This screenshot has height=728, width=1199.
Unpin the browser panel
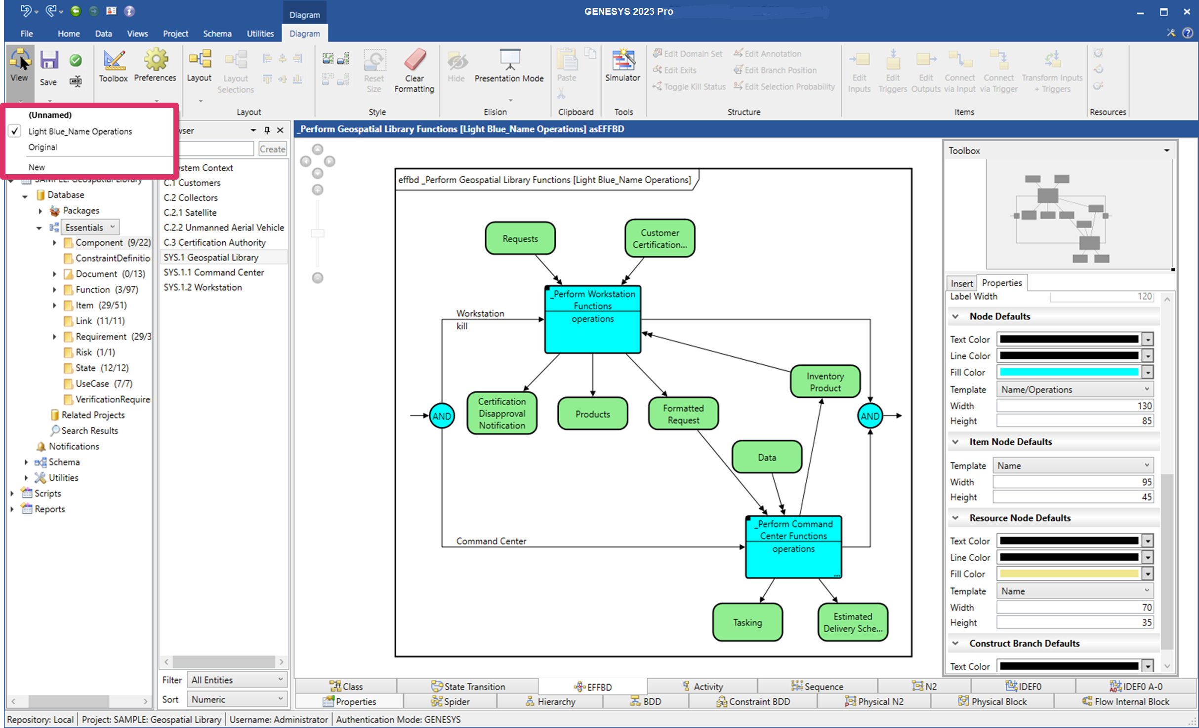pos(267,130)
